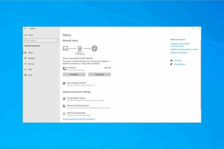Select the Proxy globe icon
The height and width of the screenshot is (149, 224).
click(26, 75)
